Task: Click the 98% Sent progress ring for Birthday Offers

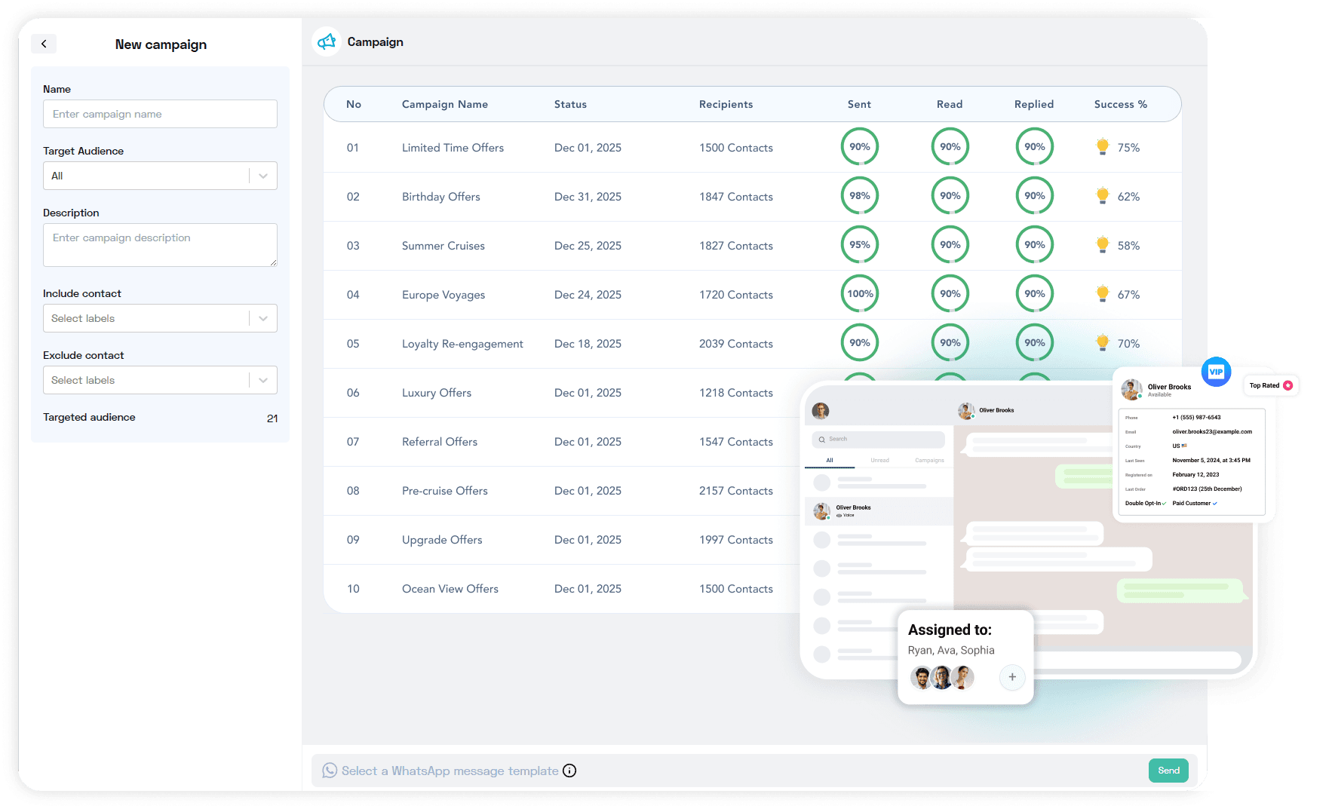Action: 860,195
